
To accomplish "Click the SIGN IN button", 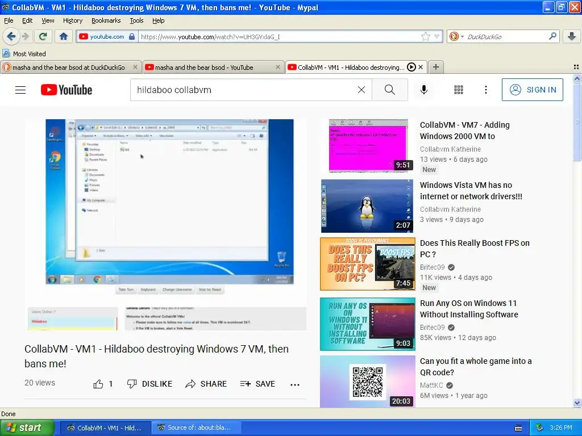I will point(532,90).
